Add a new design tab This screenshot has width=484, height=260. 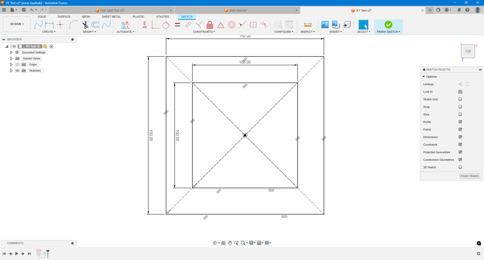pos(430,10)
